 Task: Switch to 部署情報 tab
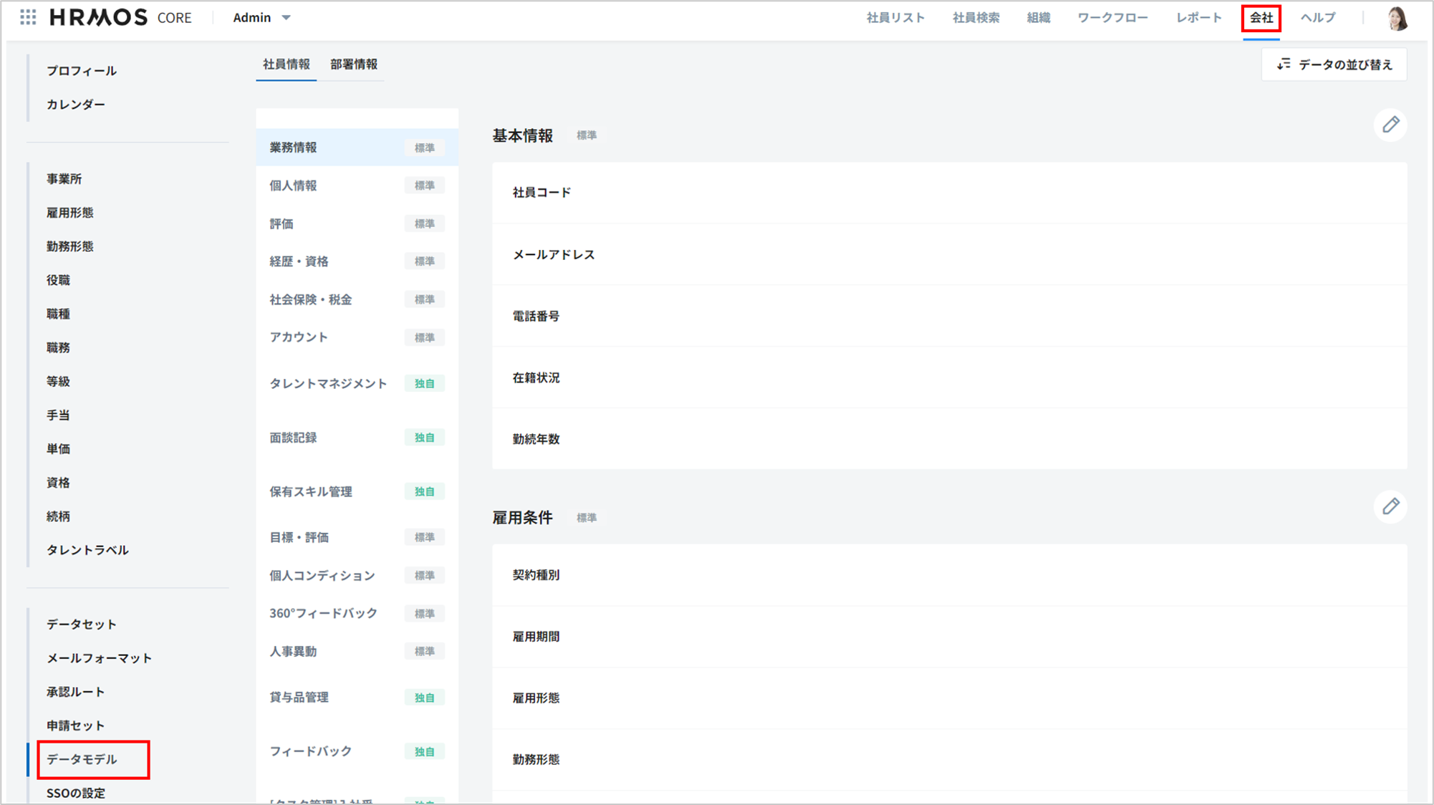(354, 64)
